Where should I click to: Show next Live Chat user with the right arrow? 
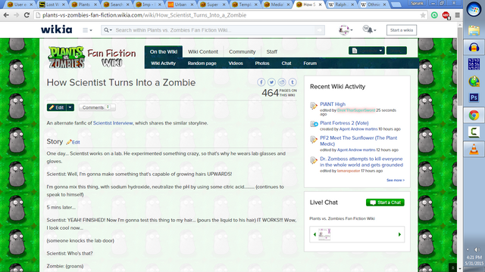point(399,234)
